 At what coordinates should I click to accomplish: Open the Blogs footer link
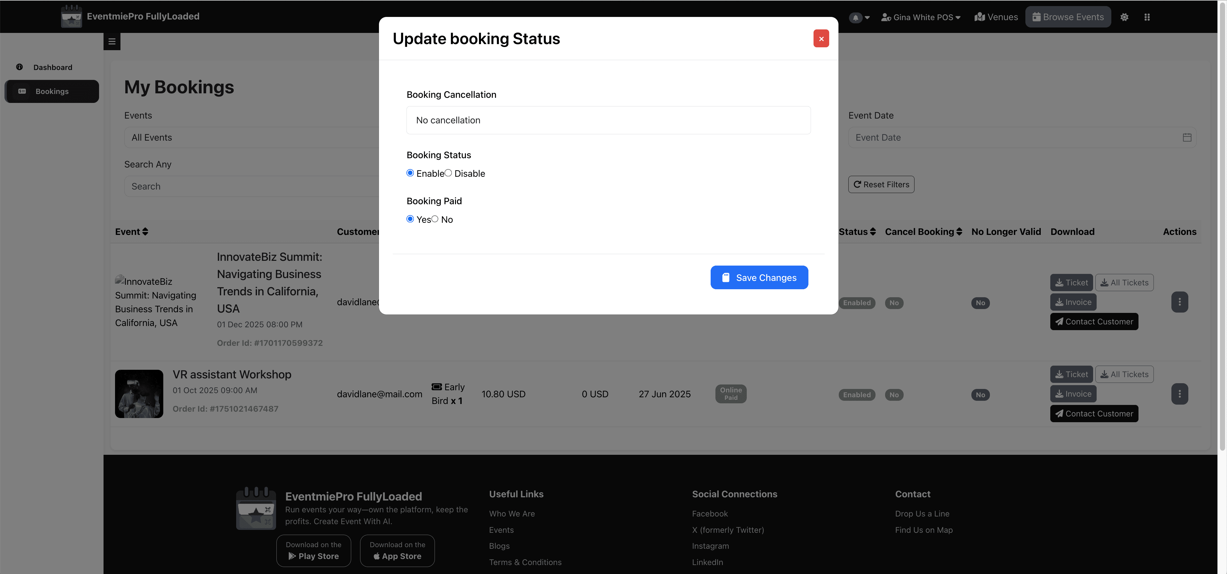499,546
